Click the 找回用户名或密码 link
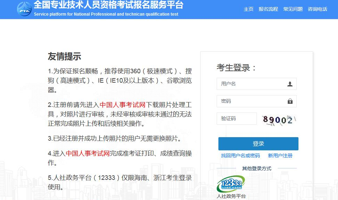338x200 pixels. [x=240, y=156]
